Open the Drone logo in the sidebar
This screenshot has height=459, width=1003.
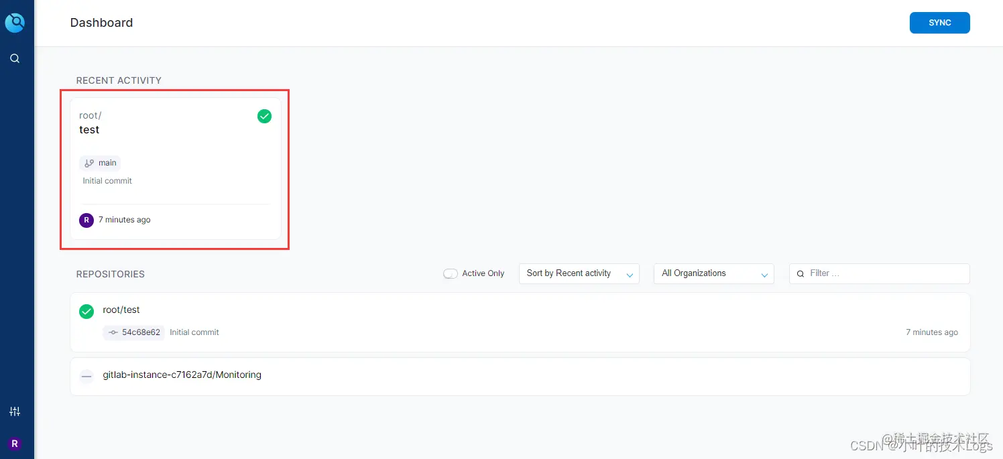tap(15, 23)
